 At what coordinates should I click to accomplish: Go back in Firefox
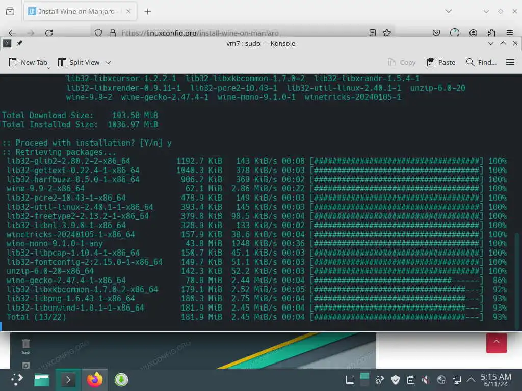point(12,33)
